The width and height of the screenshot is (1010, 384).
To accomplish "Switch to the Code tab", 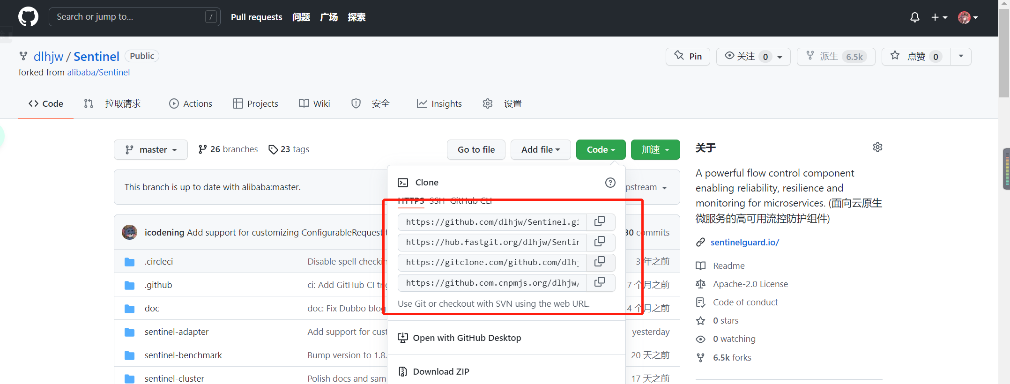I will [46, 103].
